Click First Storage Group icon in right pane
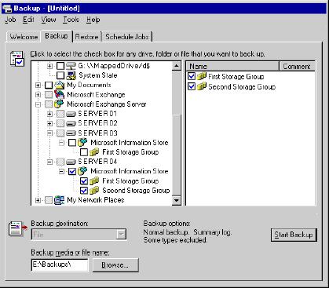The width and height of the screenshot is (329, 288). 202,76
